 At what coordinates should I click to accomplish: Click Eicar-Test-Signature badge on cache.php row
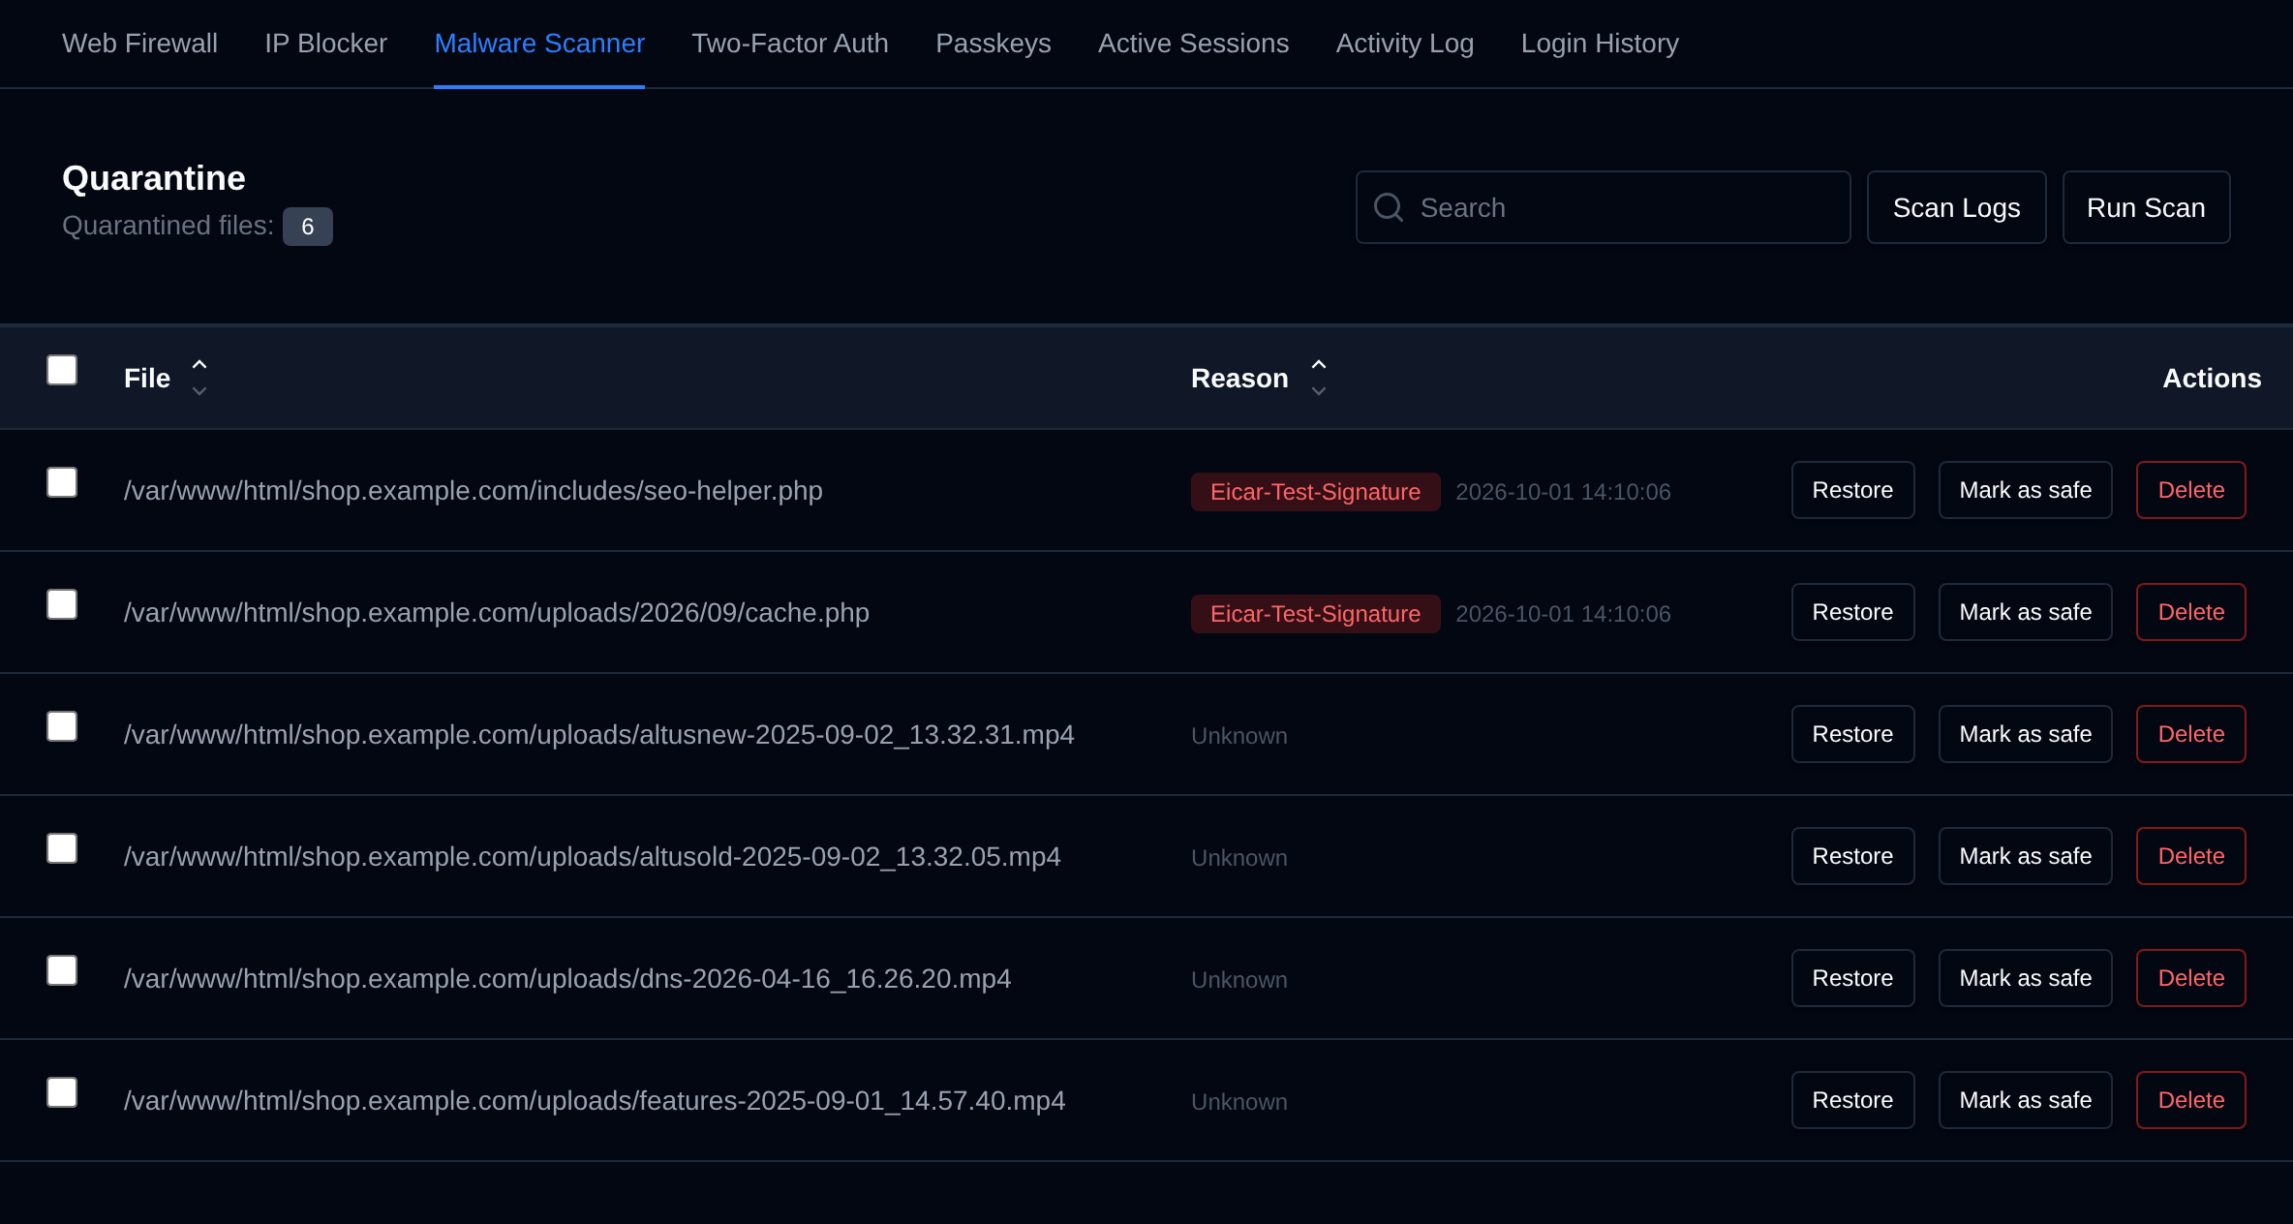1315,614
